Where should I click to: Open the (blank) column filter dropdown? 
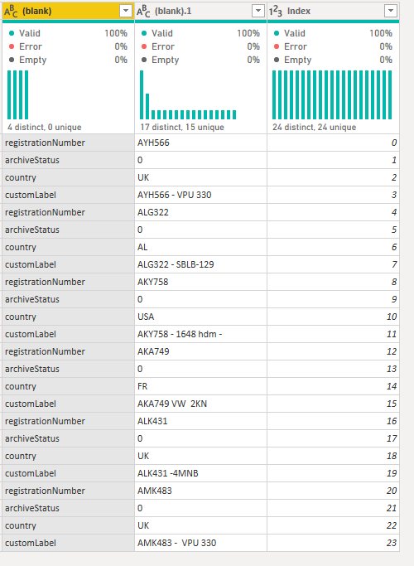click(126, 11)
